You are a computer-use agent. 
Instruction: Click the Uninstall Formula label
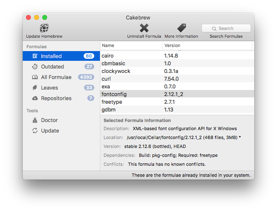point(144,36)
